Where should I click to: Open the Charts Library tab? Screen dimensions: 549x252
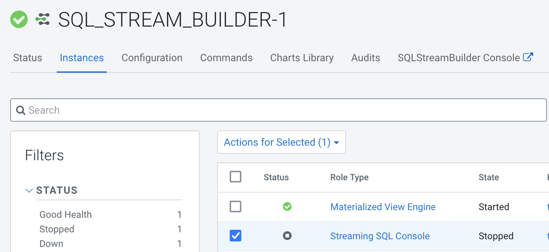coord(302,58)
